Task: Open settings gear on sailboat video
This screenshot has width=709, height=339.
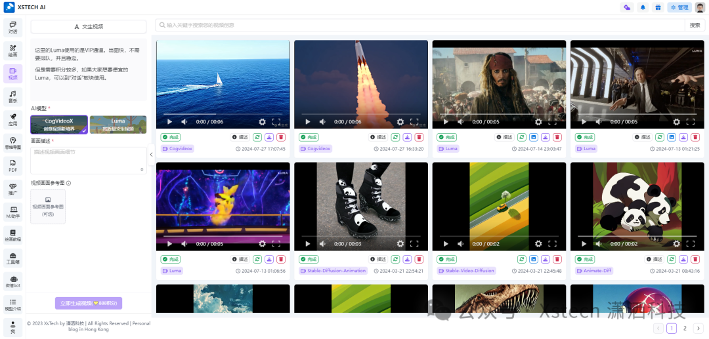Action: tap(262, 122)
